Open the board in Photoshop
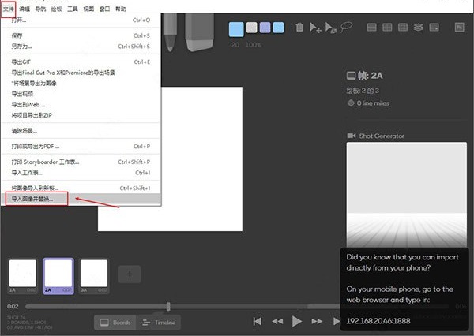This screenshot has height=336, width=474. coord(460,27)
